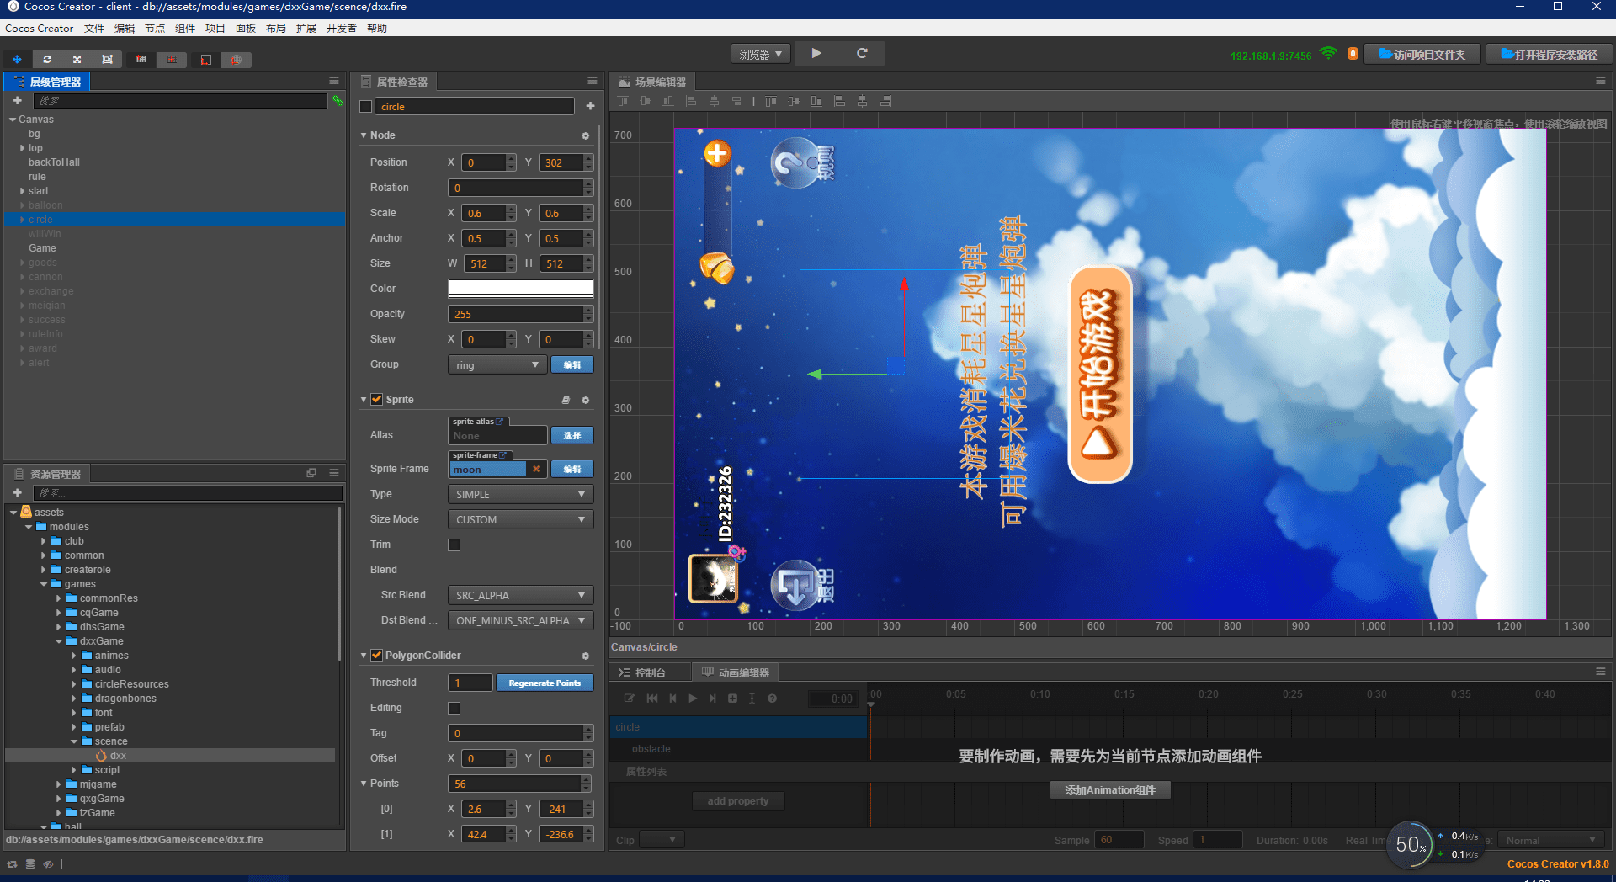Screen dimensions: 1616x882
Task: Click the Sprite component help book icon
Action: coord(566,400)
